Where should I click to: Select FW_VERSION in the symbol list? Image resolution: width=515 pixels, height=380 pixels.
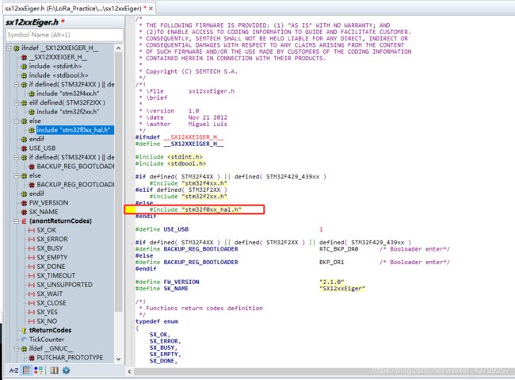(x=48, y=202)
